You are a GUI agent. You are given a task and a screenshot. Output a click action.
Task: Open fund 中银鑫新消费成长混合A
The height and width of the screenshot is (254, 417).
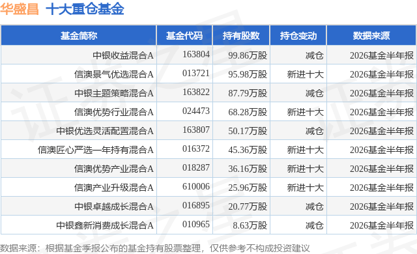(105, 225)
